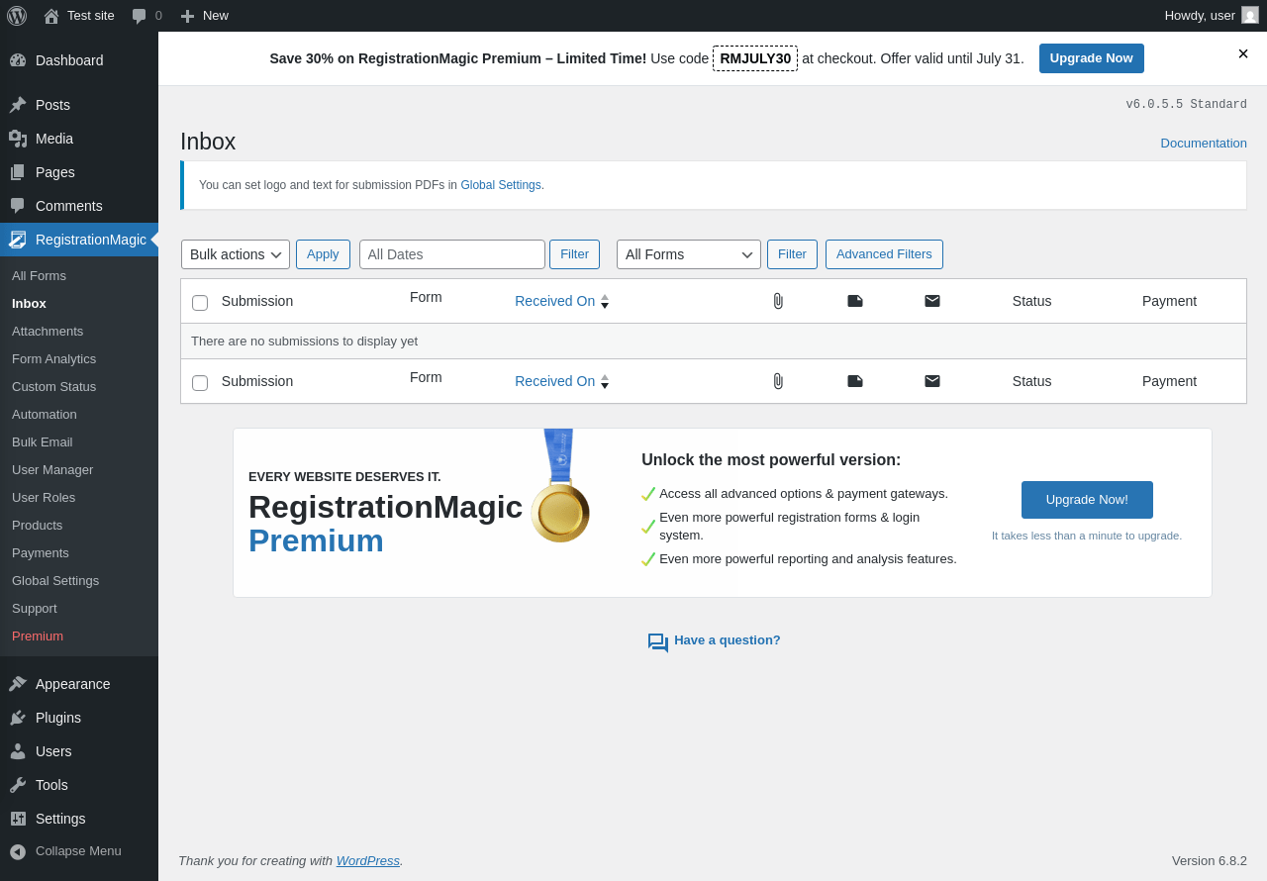Toggle select-all checkbox in bottom table footer

click(x=200, y=383)
